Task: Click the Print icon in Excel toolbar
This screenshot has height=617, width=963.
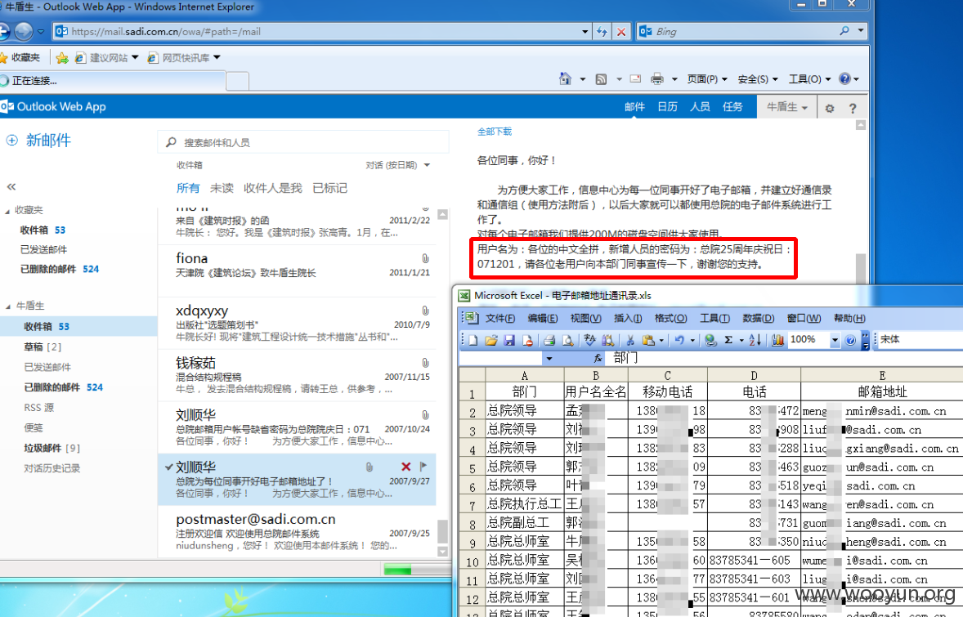Action: point(549,340)
